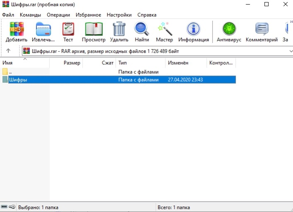Click the Найти magnifier icon

click(142, 30)
